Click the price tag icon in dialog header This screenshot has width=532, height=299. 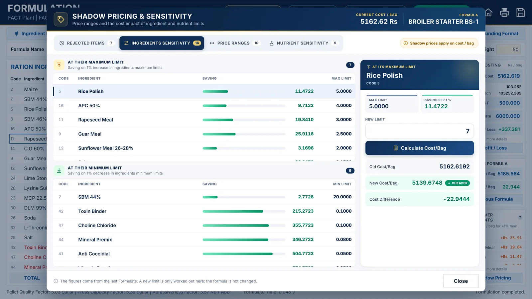coord(61,20)
